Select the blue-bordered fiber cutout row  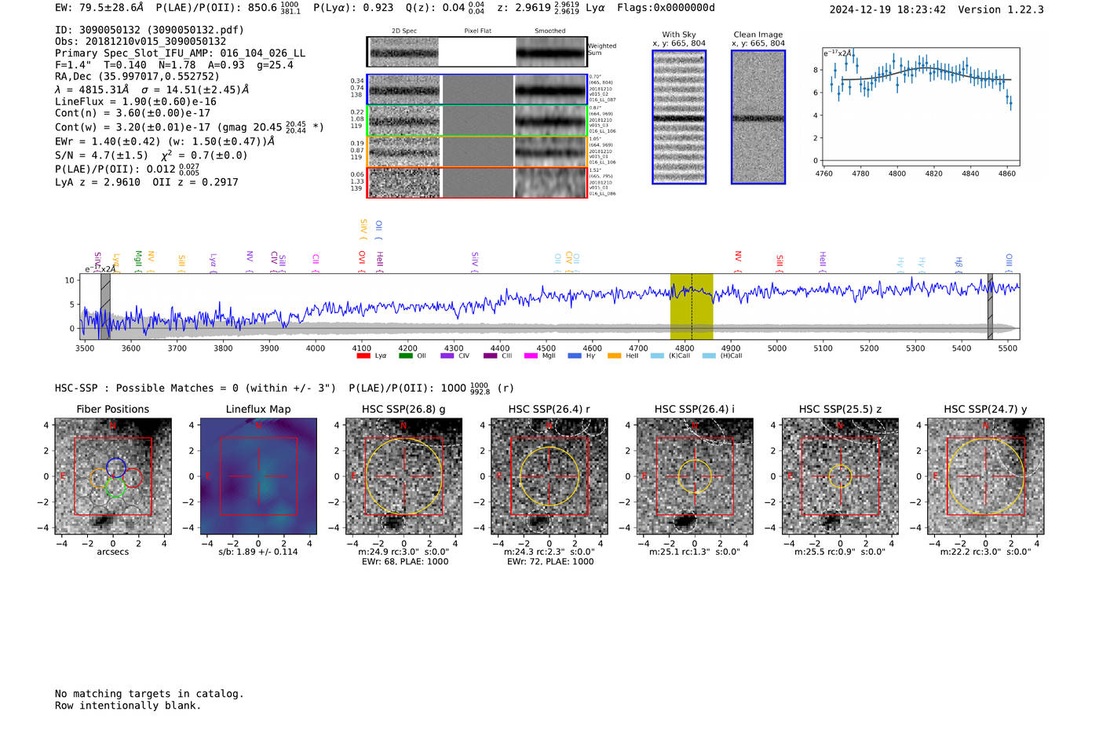pos(476,89)
